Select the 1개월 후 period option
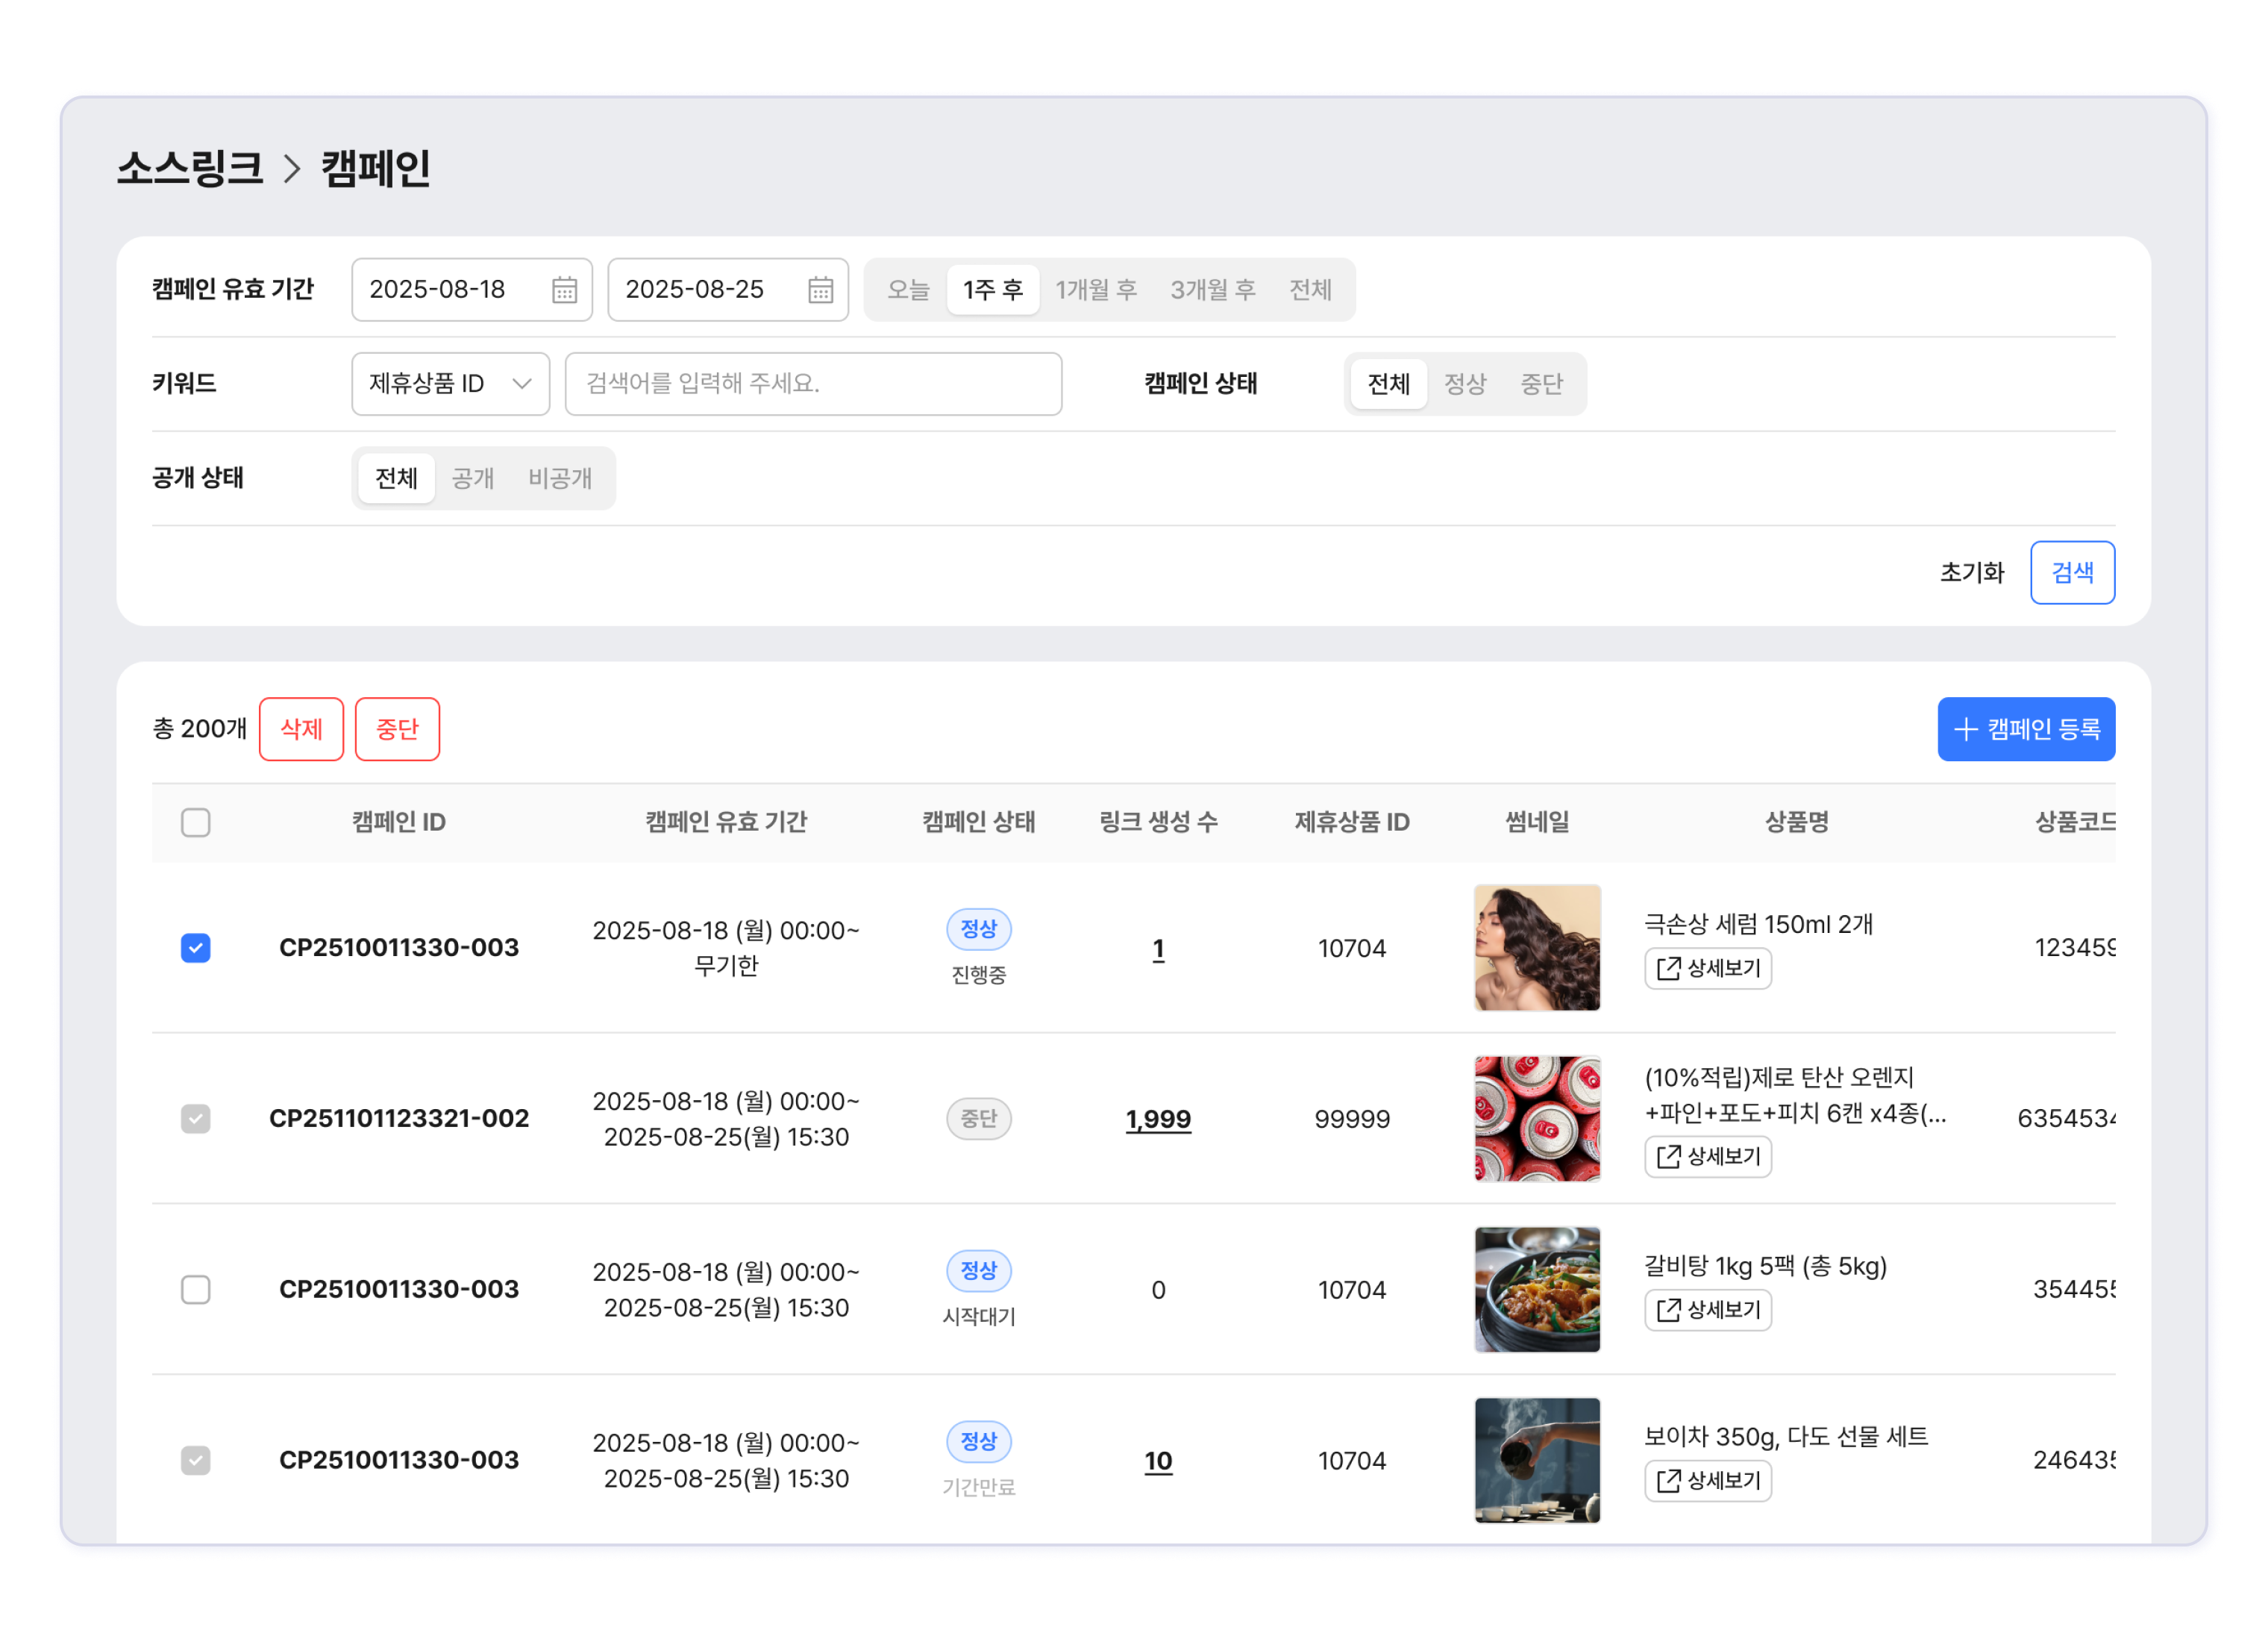 1096,290
